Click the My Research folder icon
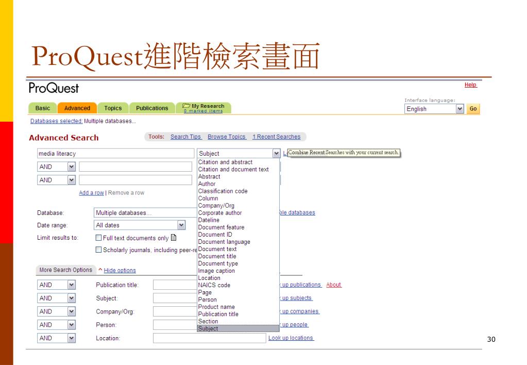 [186, 106]
